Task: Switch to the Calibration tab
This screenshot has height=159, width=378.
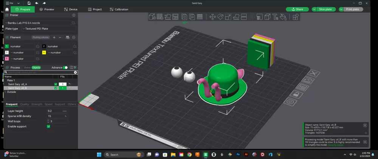Action: coord(119,9)
